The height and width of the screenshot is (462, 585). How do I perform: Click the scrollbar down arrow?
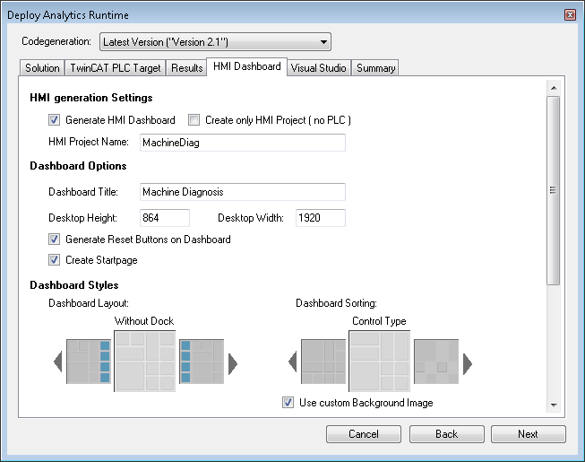click(554, 405)
